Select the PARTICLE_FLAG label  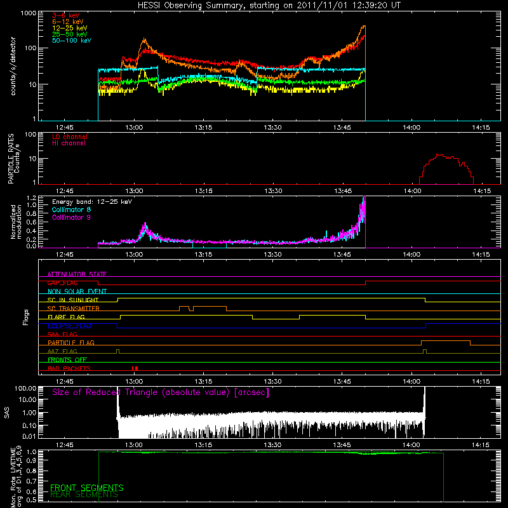71,343
